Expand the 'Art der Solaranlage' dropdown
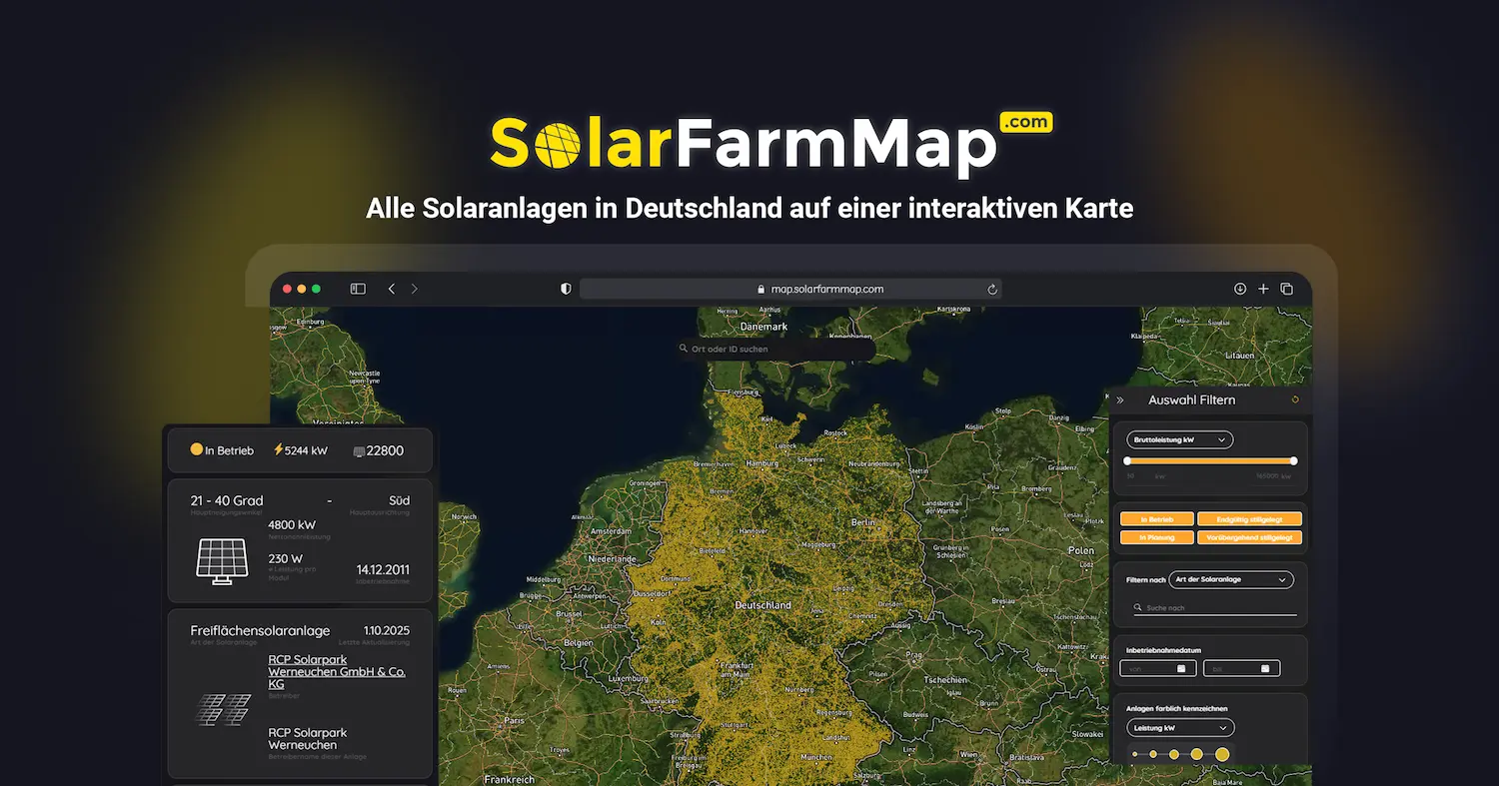This screenshot has height=786, width=1499. click(1231, 579)
